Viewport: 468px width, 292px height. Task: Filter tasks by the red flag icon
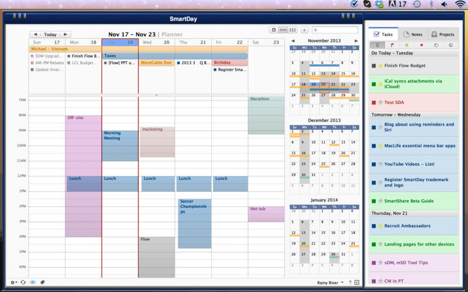[x=392, y=46]
